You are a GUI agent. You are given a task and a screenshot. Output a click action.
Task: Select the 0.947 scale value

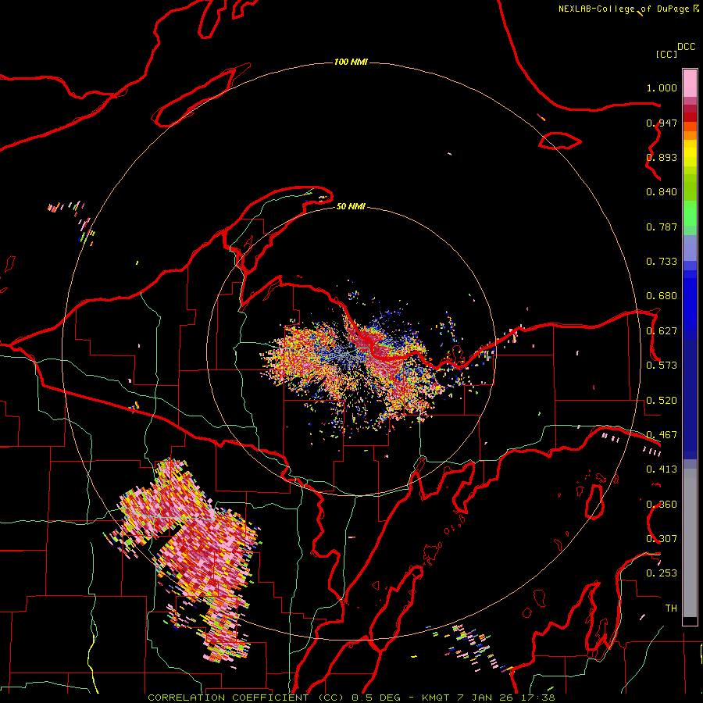coord(662,123)
